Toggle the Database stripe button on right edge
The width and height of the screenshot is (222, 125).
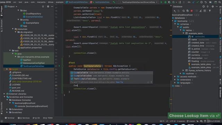point(220,92)
